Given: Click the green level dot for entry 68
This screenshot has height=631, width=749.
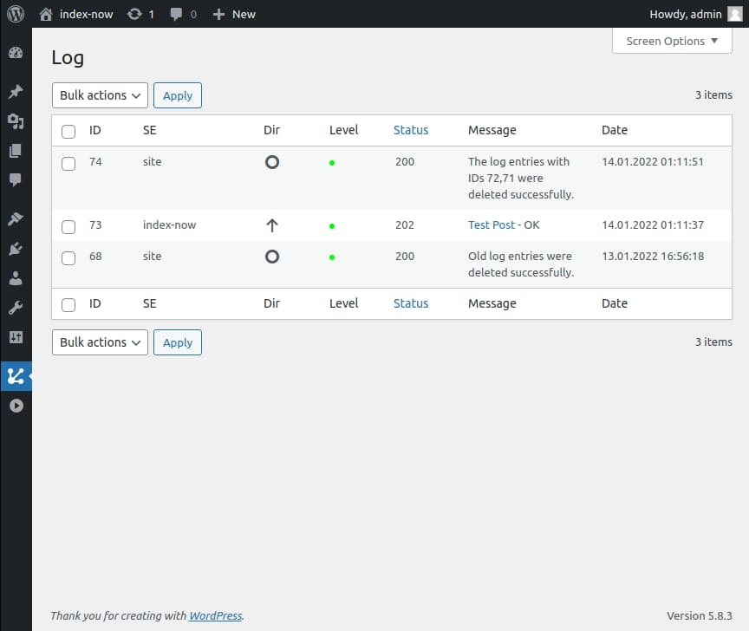Looking at the screenshot, I should (x=332, y=257).
